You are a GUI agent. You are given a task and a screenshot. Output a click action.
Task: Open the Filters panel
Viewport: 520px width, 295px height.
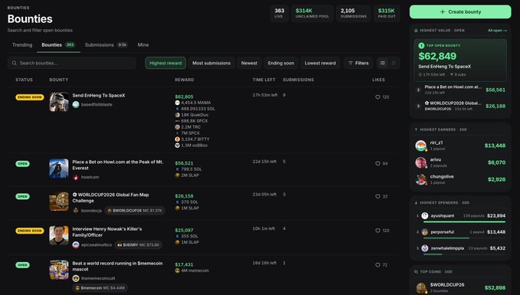coord(358,63)
